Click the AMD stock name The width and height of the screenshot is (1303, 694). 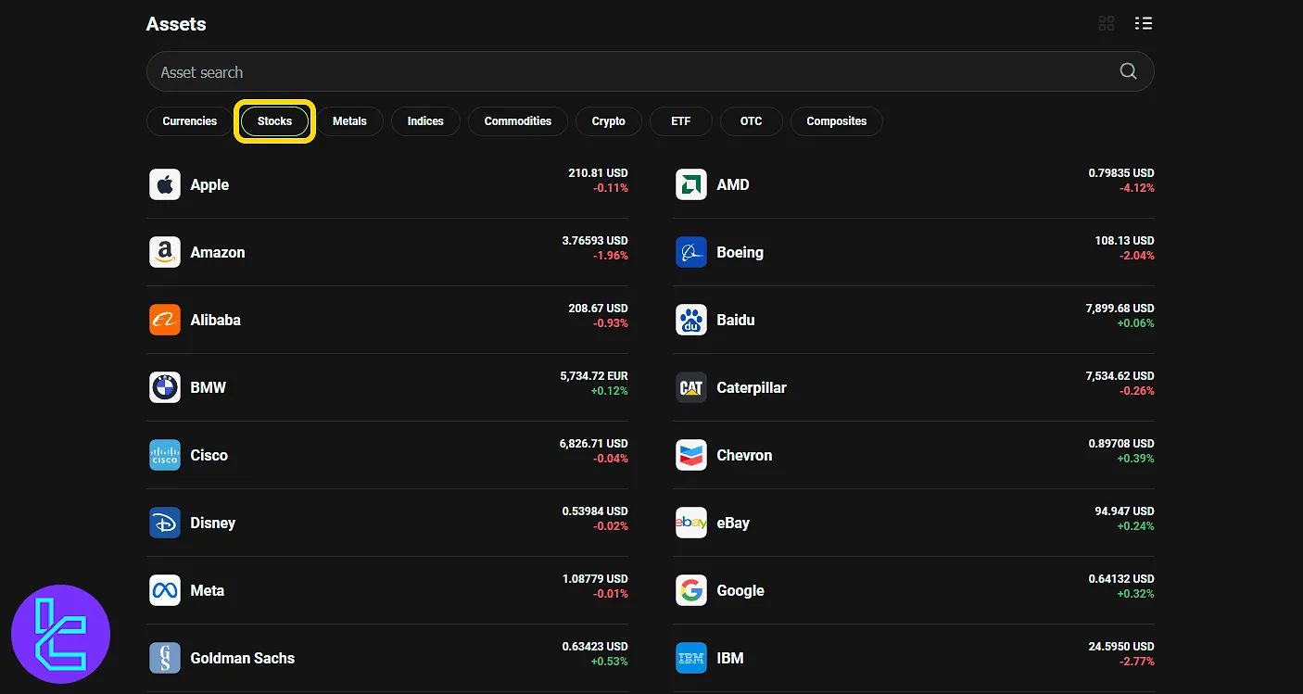click(733, 184)
